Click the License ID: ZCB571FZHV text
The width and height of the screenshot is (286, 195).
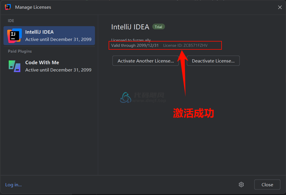(185, 45)
